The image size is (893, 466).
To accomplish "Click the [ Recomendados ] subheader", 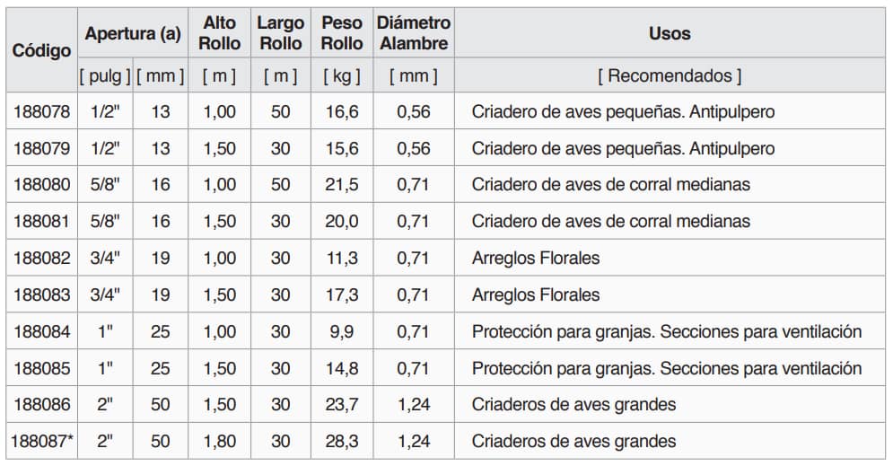I will (670, 76).
